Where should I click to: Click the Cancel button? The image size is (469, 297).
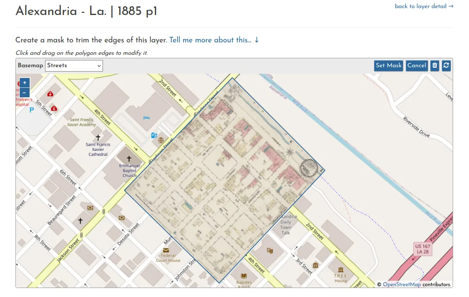(416, 66)
